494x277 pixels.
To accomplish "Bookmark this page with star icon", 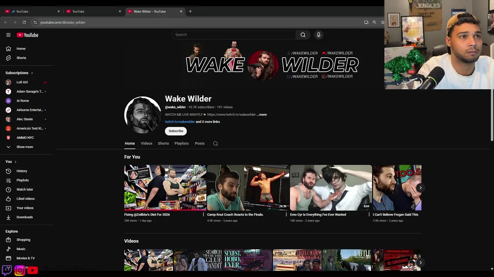I will pyautogui.click(x=382, y=22).
